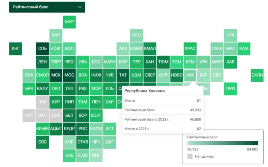Click the dropdown chevron arrow
Viewport: 268px width, 167px height.
coord(80,7)
